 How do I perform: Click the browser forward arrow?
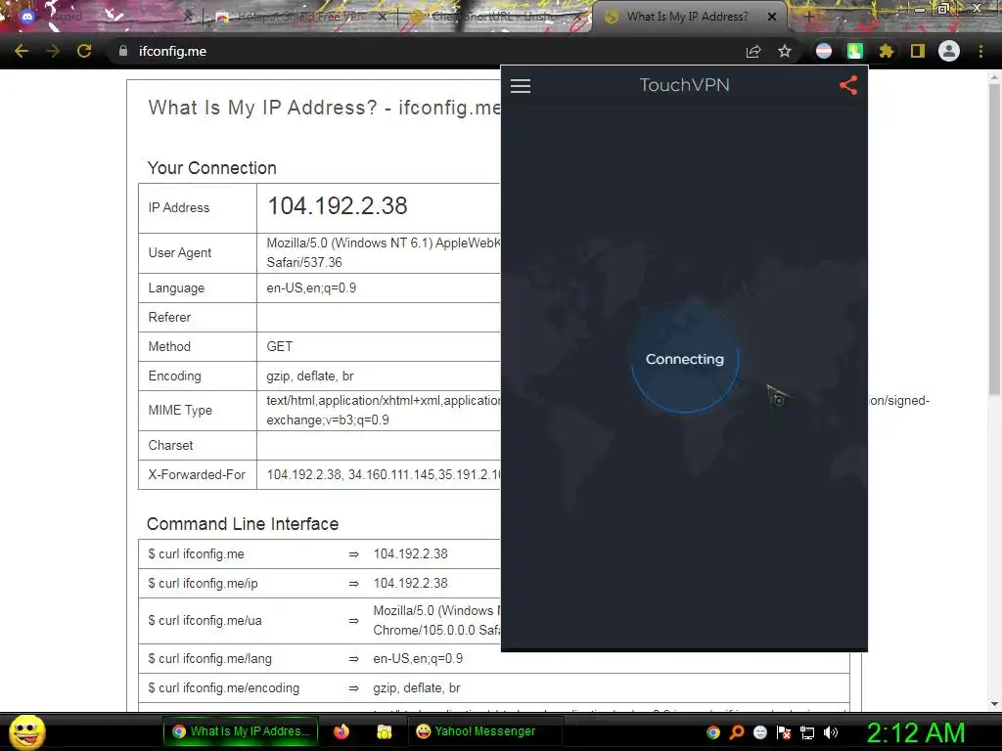point(53,51)
